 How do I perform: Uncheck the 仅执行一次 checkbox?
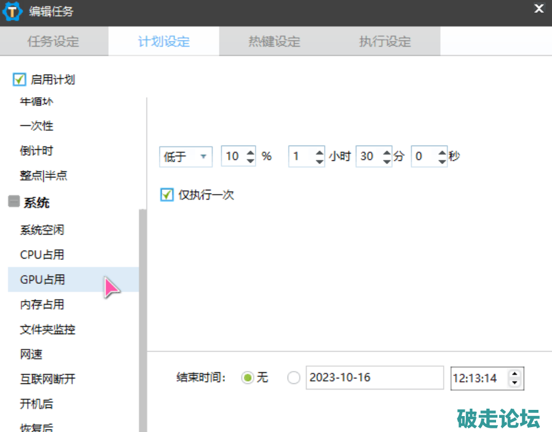pyautogui.click(x=167, y=195)
